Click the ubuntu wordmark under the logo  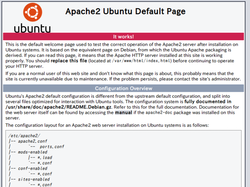(32, 28)
